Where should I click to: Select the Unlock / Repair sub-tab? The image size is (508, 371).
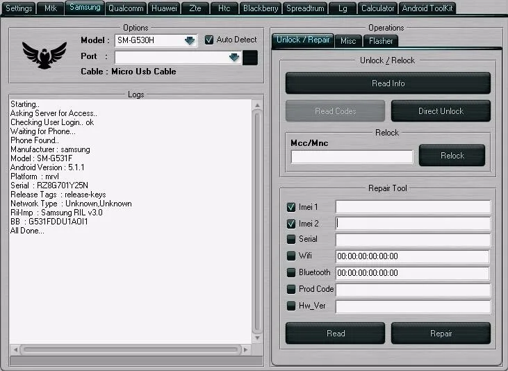point(303,40)
